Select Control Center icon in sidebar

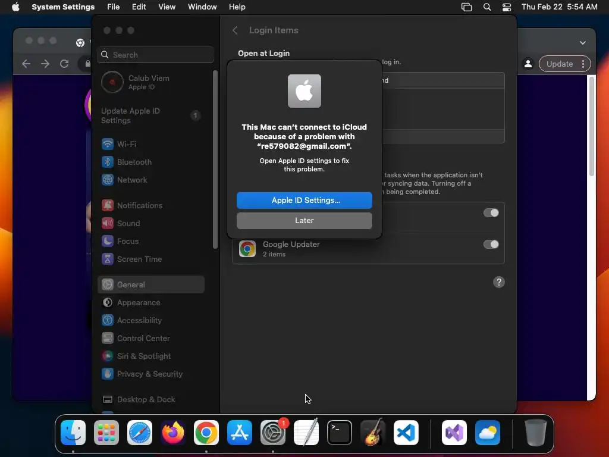coord(108,338)
